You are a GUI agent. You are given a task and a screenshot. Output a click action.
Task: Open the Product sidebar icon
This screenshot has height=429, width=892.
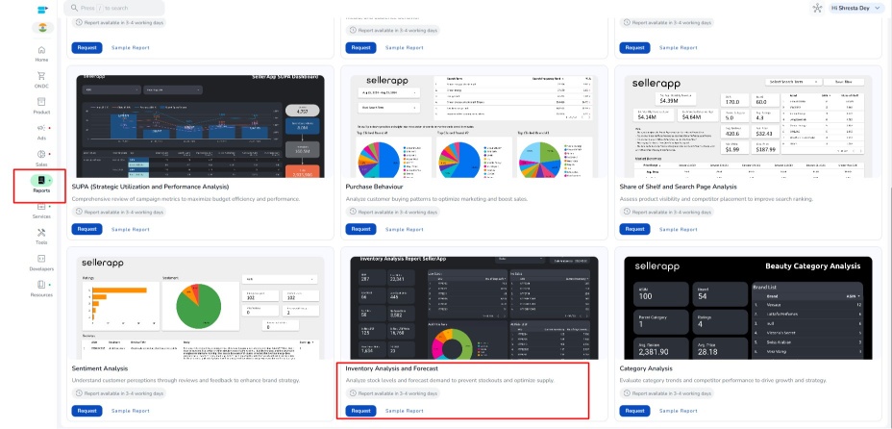41,102
